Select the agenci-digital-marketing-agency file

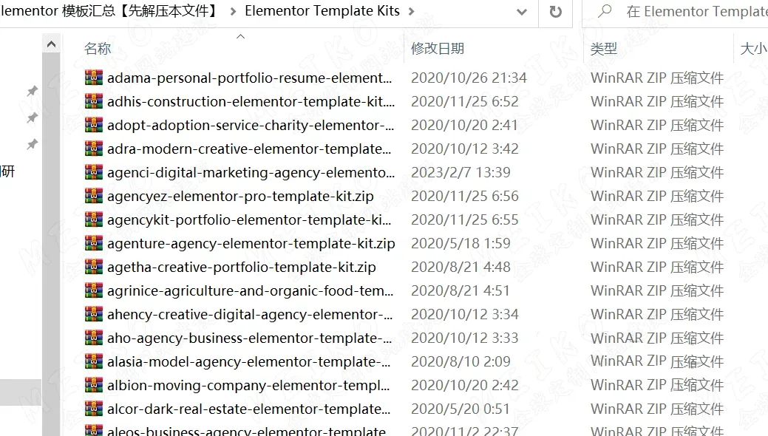point(250,172)
